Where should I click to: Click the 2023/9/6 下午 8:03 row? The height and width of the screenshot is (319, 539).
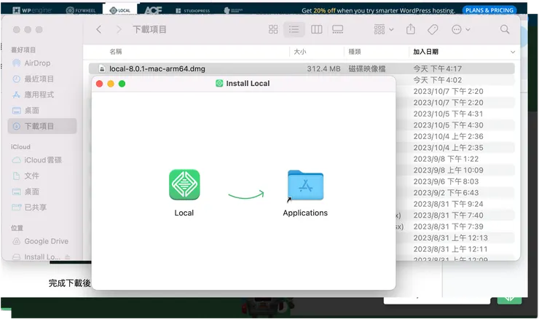[446, 181]
